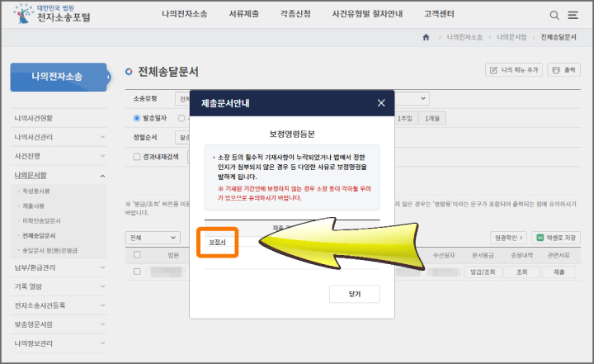Click the 전자소송포털 logo
Screen dimensions: 594x364
pos(52,14)
